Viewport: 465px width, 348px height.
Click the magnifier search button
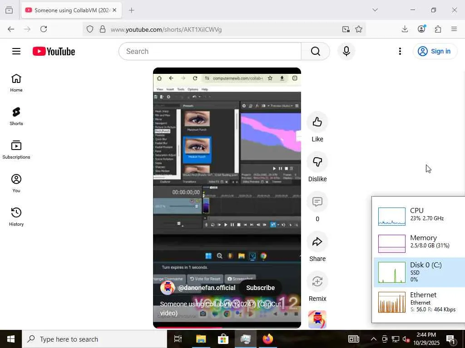click(x=315, y=51)
